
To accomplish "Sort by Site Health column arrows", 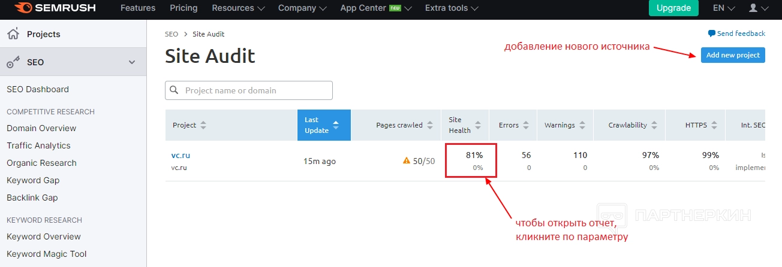I will (478, 125).
